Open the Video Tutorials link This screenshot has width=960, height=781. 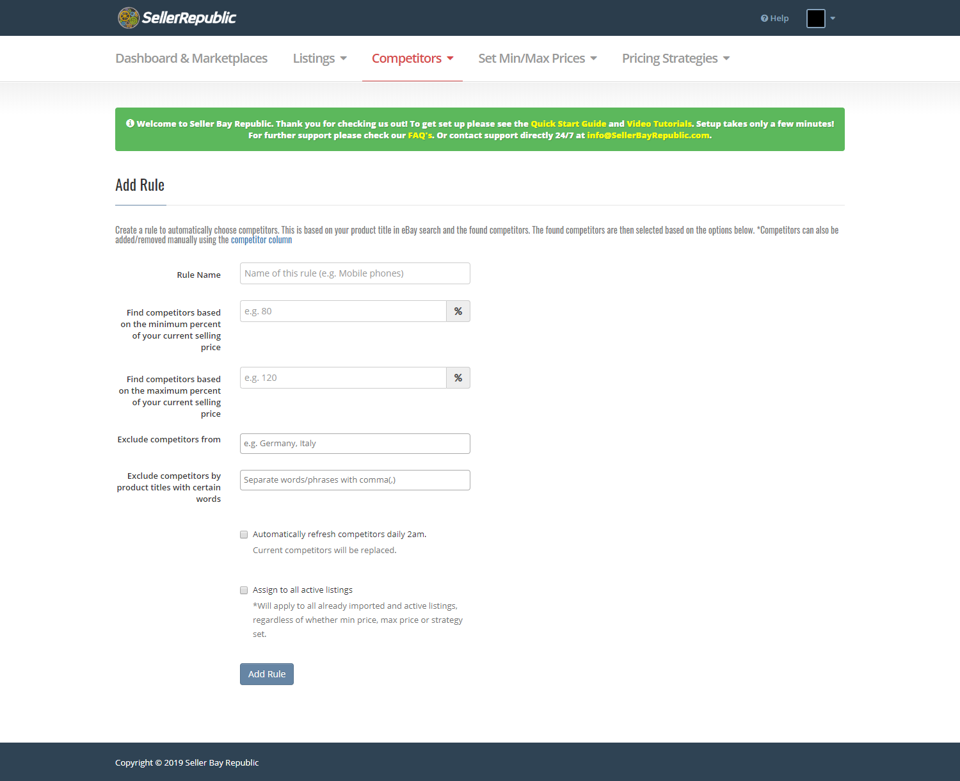pos(659,124)
